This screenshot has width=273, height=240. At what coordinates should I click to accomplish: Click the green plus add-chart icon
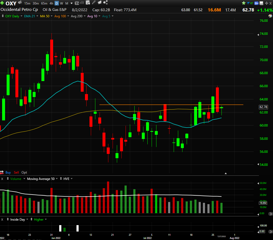click(x=2, y=3)
